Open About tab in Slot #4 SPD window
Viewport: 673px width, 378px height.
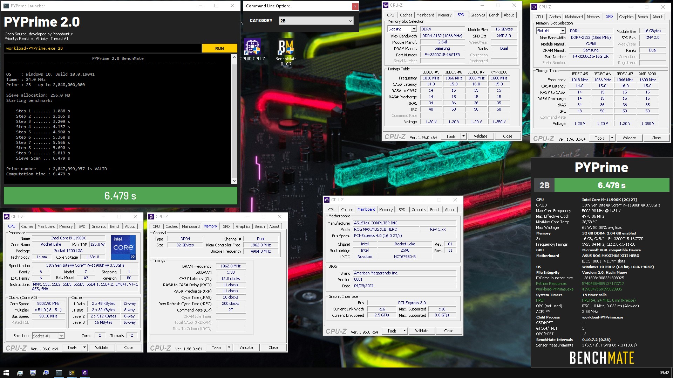point(657,17)
